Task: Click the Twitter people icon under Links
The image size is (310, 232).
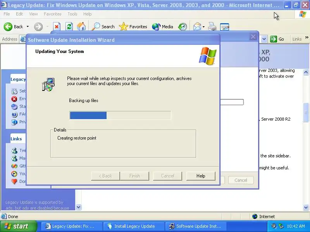Action: tap(14, 150)
